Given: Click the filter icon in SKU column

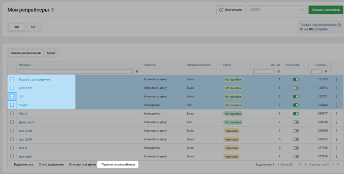Looking at the screenshot, I should [x=278, y=72].
